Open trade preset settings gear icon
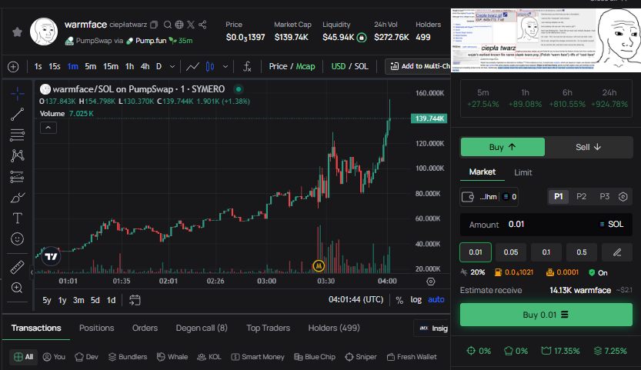 click(623, 197)
